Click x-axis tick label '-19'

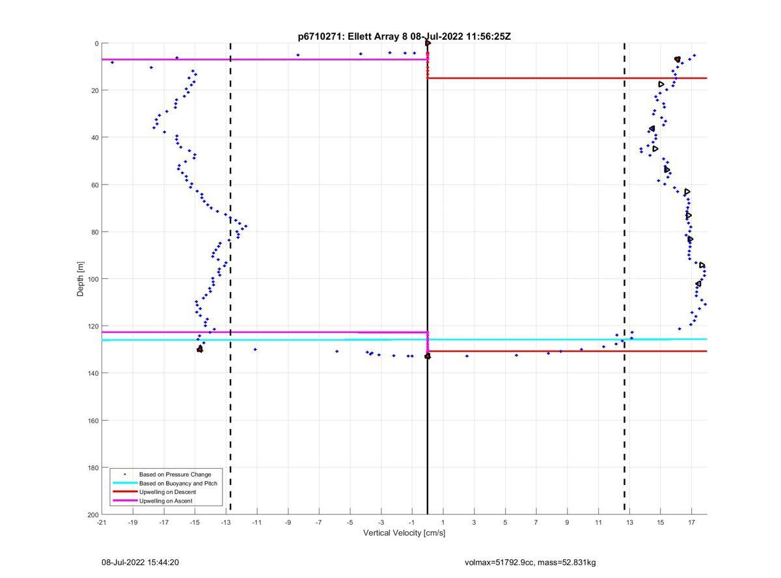[x=133, y=522]
